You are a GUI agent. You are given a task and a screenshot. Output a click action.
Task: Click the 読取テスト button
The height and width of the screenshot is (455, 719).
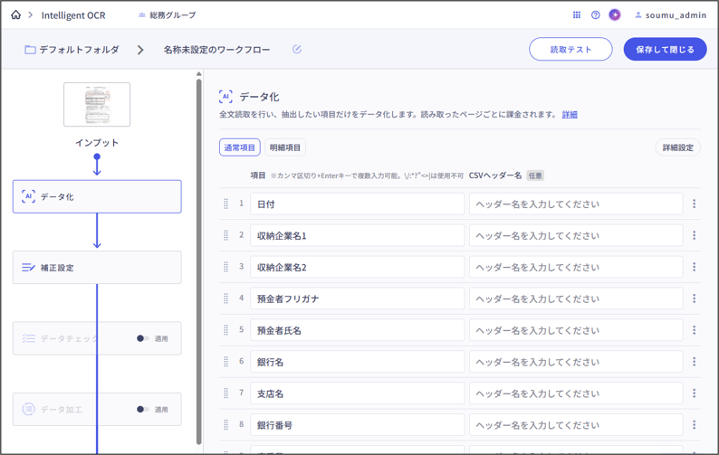[x=570, y=50]
